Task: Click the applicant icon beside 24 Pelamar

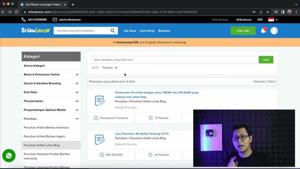Action: point(150,155)
